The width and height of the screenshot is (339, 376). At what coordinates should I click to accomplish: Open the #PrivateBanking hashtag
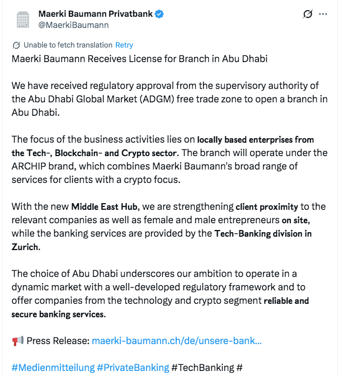[133, 368]
